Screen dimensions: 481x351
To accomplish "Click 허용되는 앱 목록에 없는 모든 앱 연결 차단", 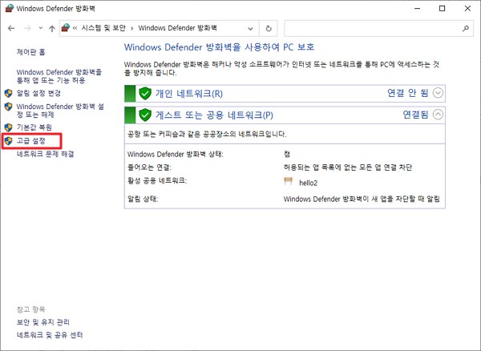I will pos(348,167).
